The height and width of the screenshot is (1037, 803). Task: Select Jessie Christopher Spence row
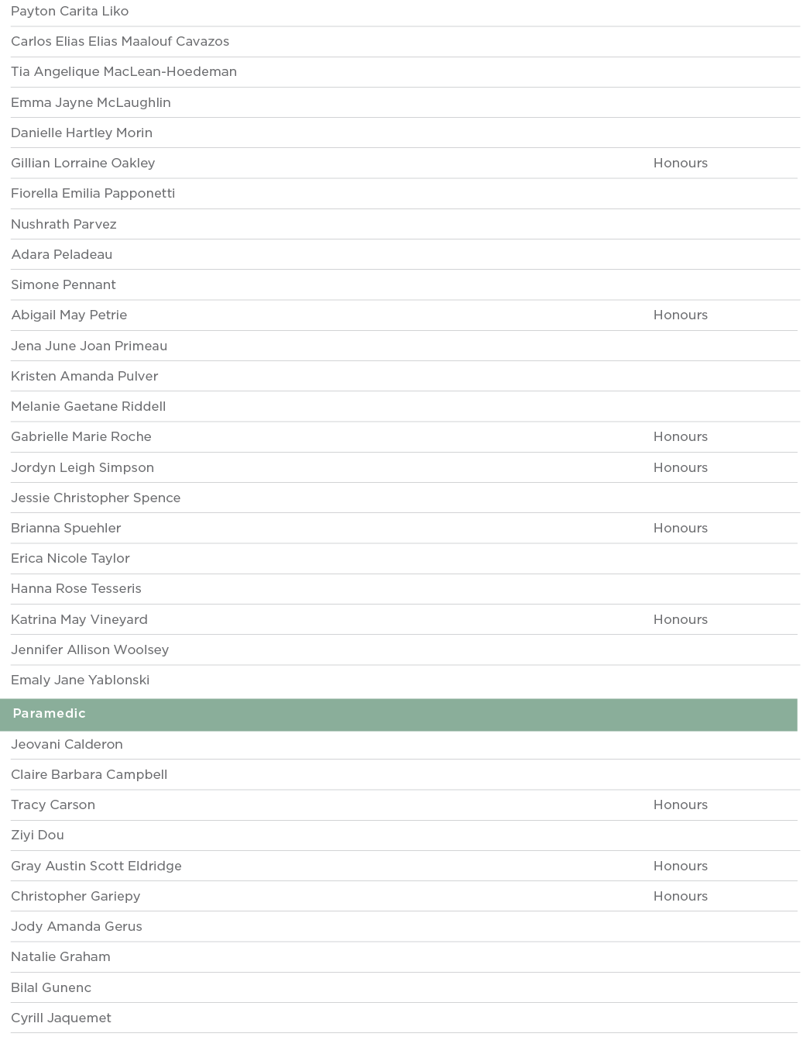pyautogui.click(x=96, y=498)
